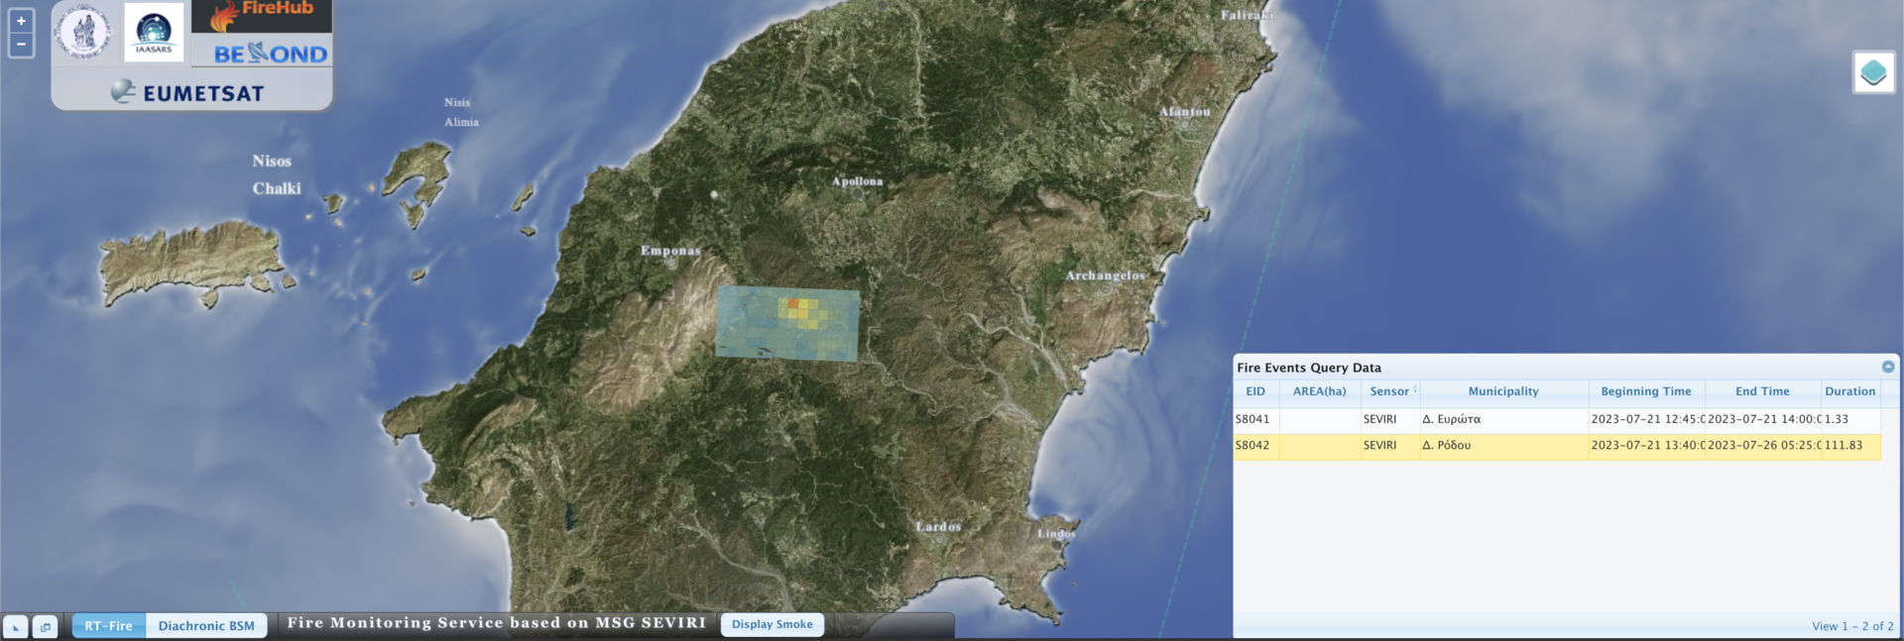The height and width of the screenshot is (641, 1904).
Task: Click the overlapping windows icon in bottom toolbar
Action: click(45, 626)
